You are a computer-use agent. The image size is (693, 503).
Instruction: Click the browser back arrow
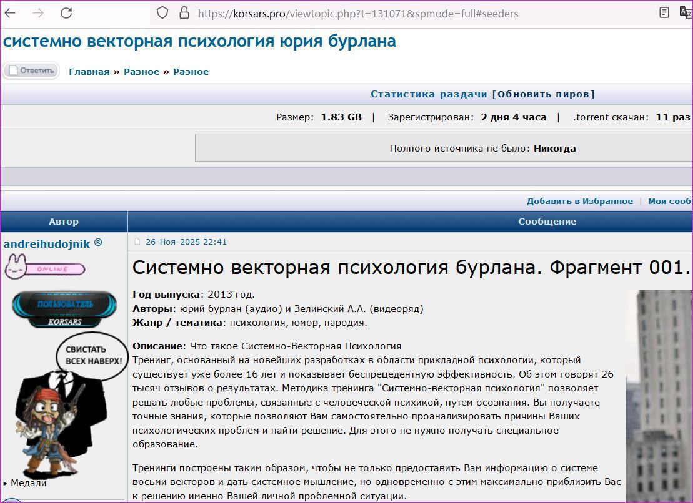point(11,13)
